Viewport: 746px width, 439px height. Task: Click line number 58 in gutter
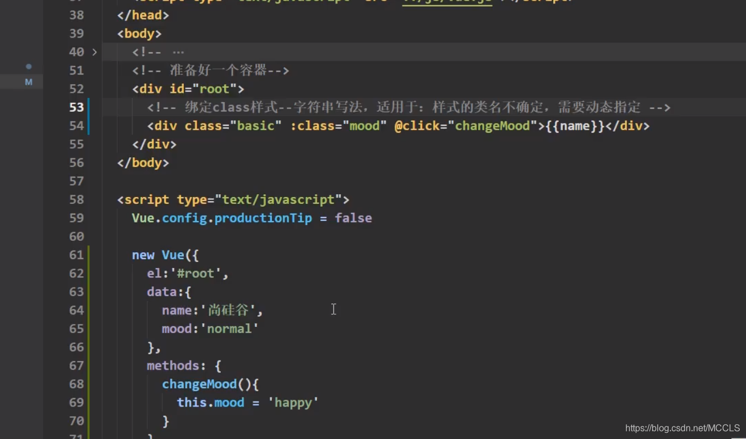tap(76, 200)
